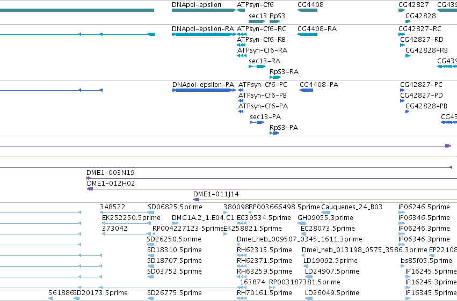Open BAC clone DME1-011J14
The height and width of the screenshot is (301, 457).
(x=216, y=194)
